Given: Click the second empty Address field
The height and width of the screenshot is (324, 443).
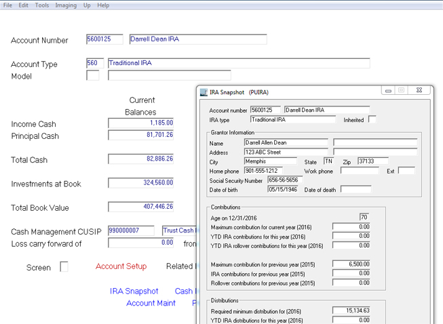Looking at the screenshot, I should click(x=375, y=152).
